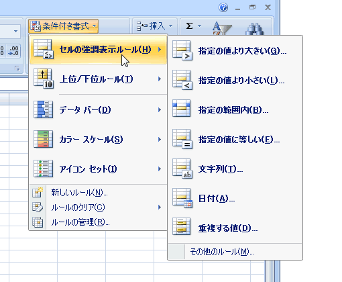Image resolution: width=342 pixels, height=282 pixels.
Task: Select 文字列(T)... rule
Action: coord(235,169)
